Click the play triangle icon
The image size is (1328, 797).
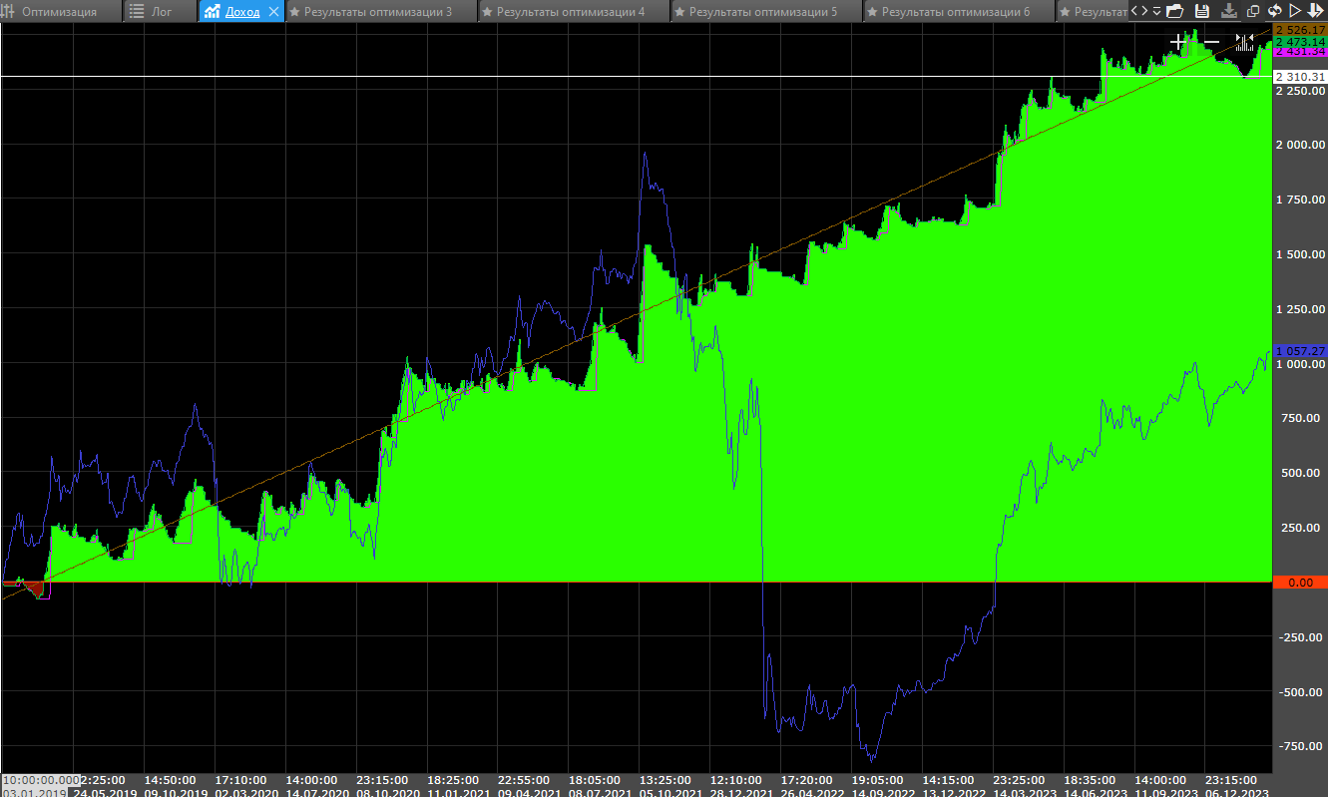[1295, 12]
